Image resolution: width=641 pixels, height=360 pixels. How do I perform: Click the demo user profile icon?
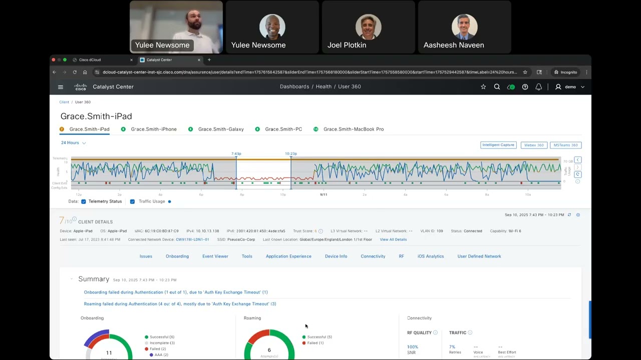[558, 87]
